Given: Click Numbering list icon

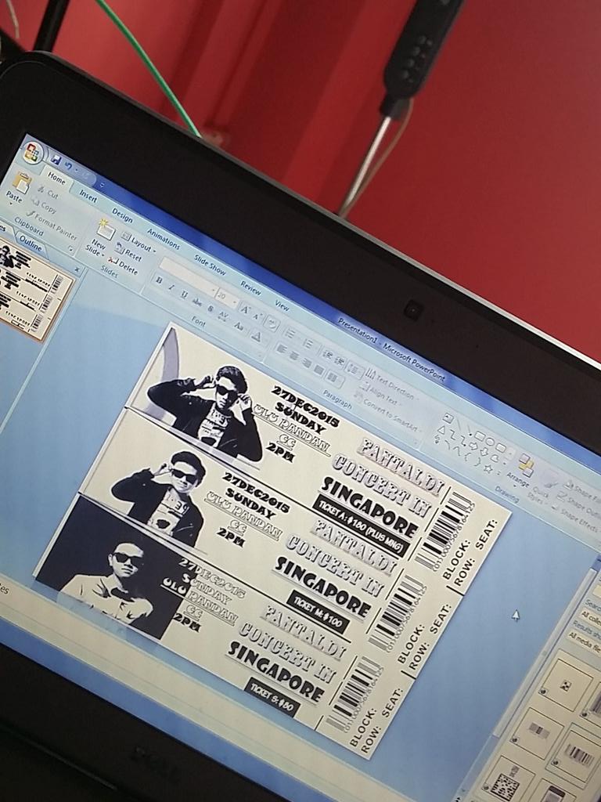Looking at the screenshot, I should pos(308,345).
